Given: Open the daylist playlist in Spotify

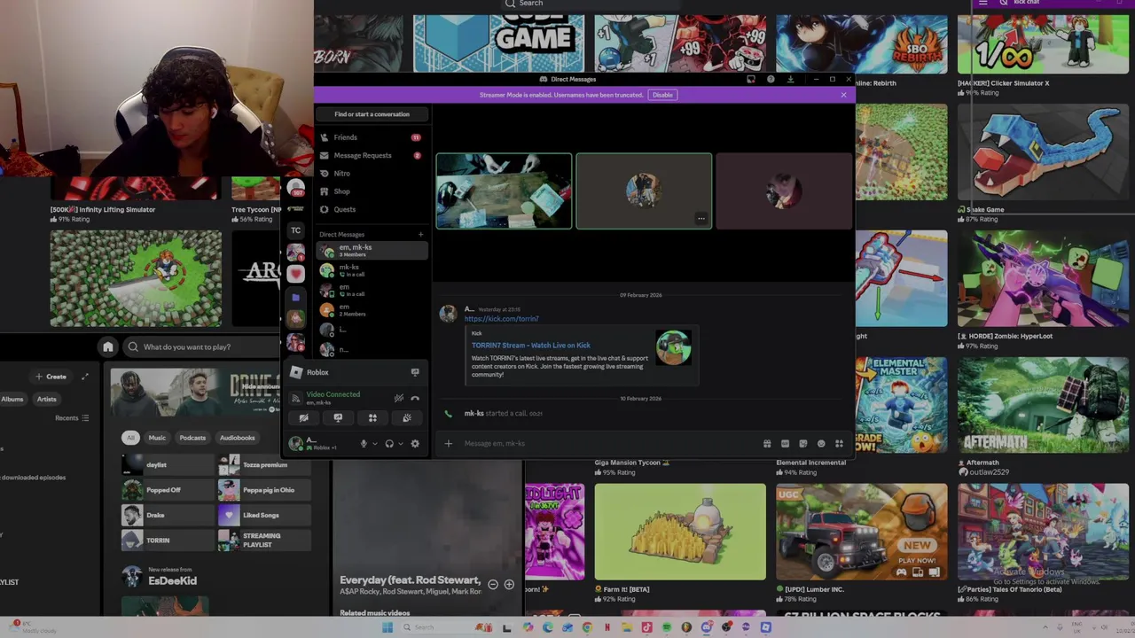Looking at the screenshot, I should (168, 464).
